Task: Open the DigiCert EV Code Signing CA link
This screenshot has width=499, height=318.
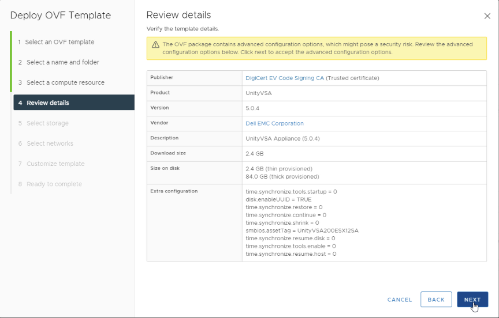Action: [x=285, y=78]
